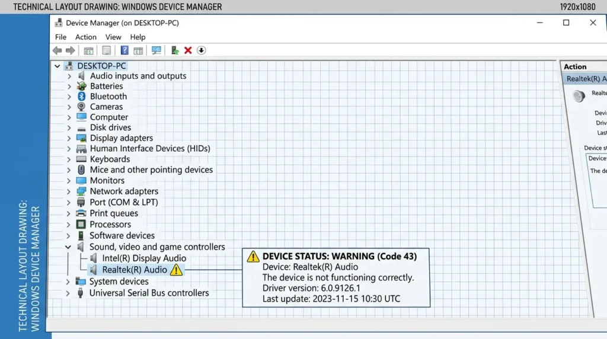Select the Monitors category label

[107, 180]
